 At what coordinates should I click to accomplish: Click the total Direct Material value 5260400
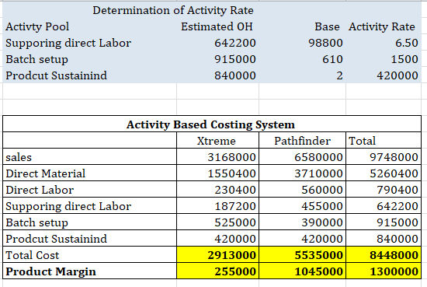(x=394, y=173)
